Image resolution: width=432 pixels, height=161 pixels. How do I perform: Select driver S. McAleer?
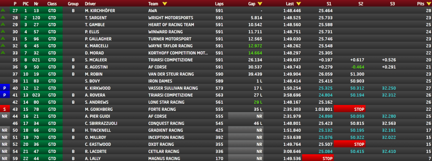pyautogui.click(x=96, y=60)
